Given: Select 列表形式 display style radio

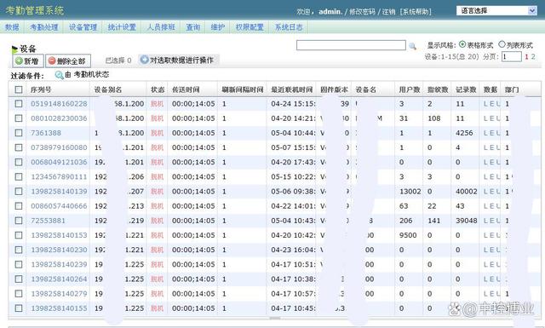Looking at the screenshot, I should tap(502, 44).
